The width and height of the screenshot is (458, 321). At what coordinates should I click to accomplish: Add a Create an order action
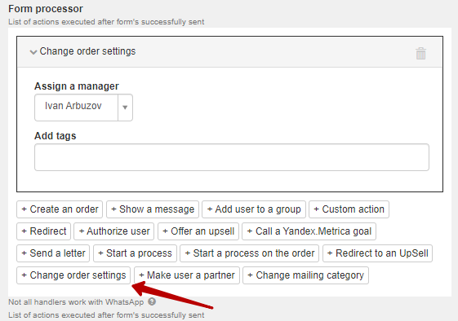tap(60, 209)
